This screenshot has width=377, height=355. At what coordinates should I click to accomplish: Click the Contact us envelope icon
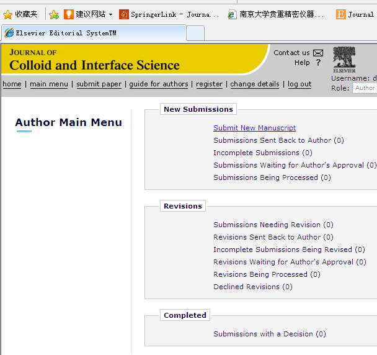point(318,53)
